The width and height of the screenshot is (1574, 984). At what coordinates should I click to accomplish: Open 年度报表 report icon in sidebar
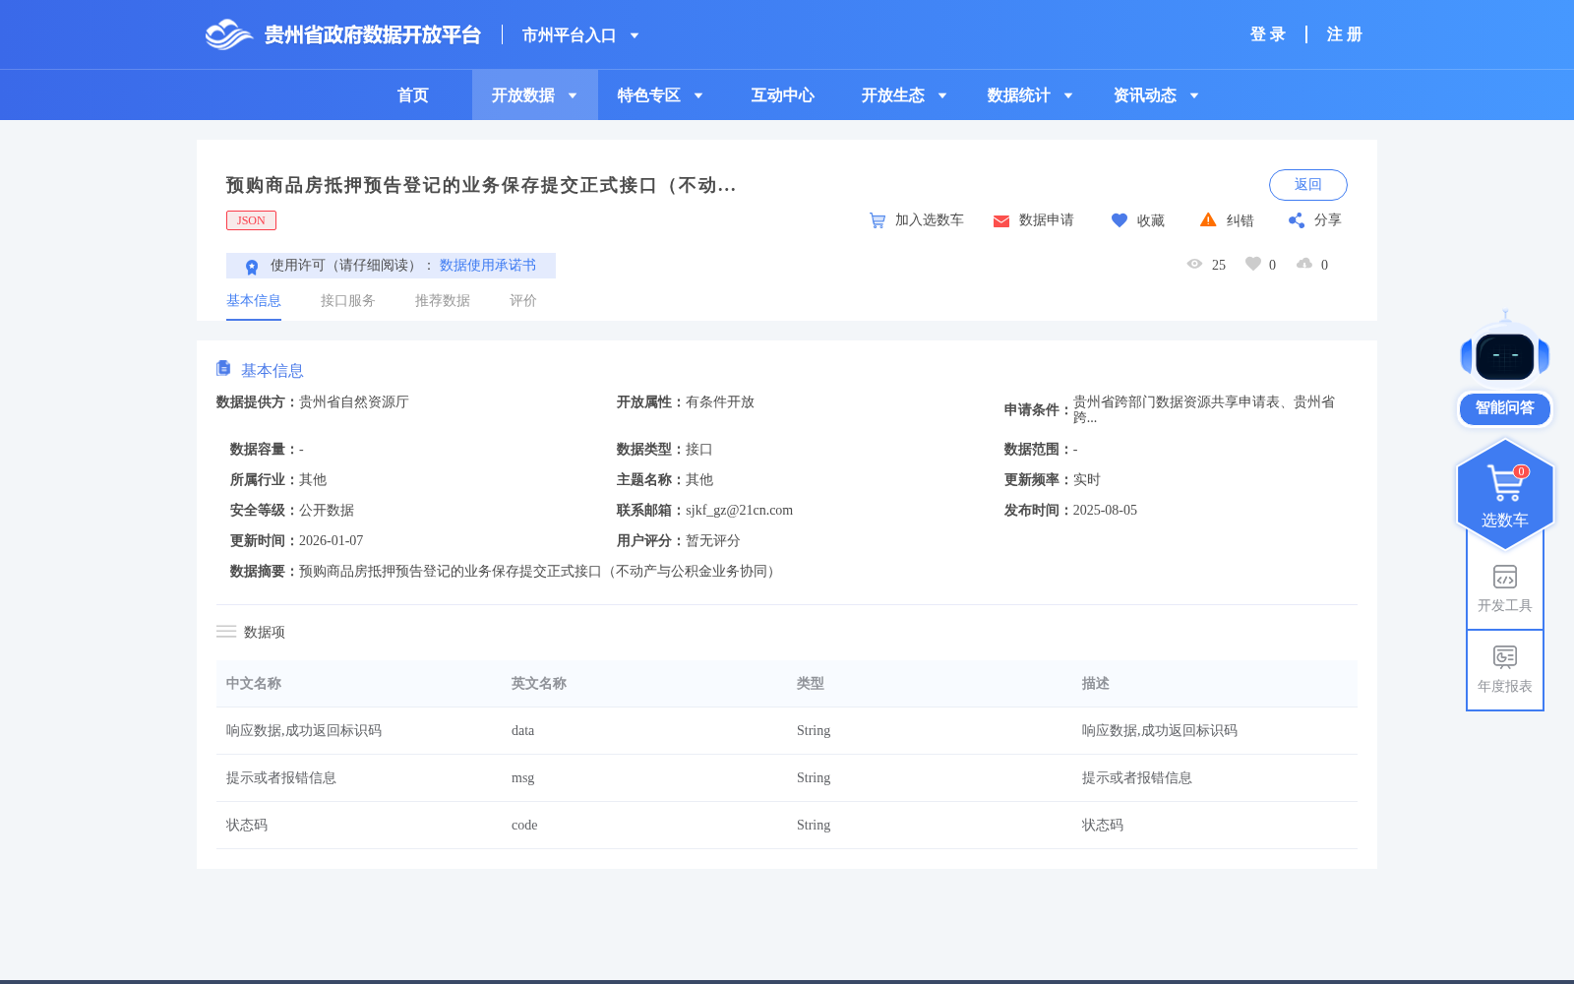[x=1505, y=657]
